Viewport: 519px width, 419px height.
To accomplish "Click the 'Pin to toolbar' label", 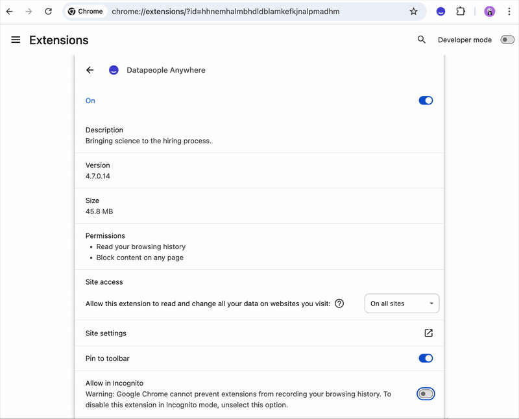I will click(107, 359).
